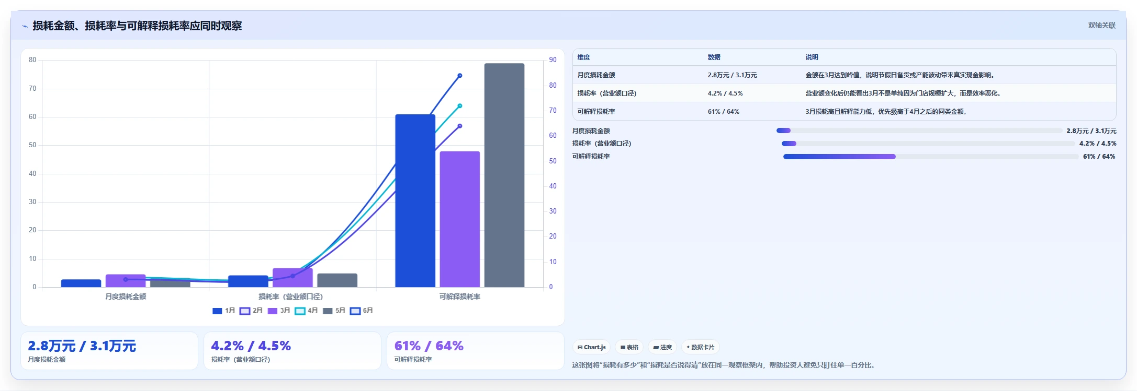Click the purple 3月 bar in 可解释损耗率 group
1137x391 pixels.
pyautogui.click(x=460, y=219)
